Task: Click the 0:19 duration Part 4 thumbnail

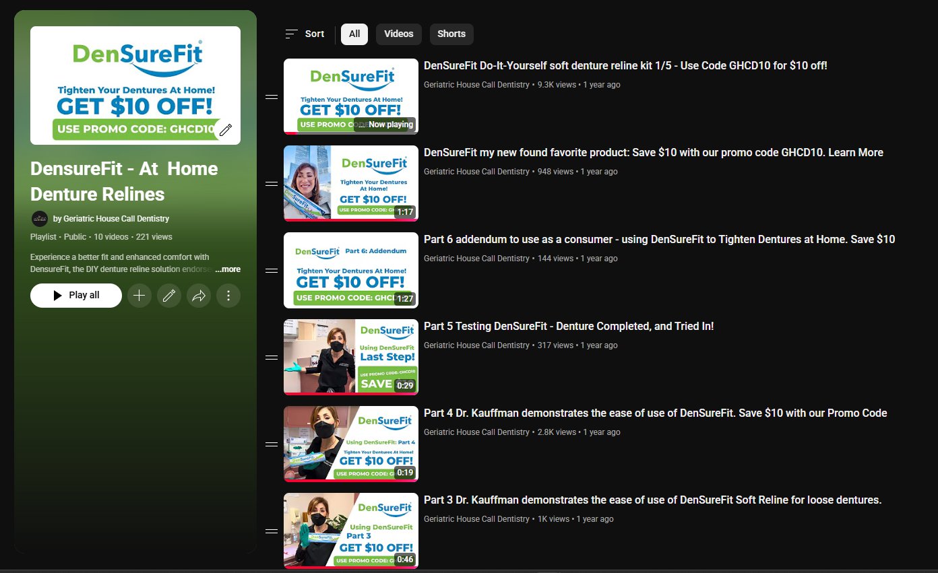Action: click(351, 444)
